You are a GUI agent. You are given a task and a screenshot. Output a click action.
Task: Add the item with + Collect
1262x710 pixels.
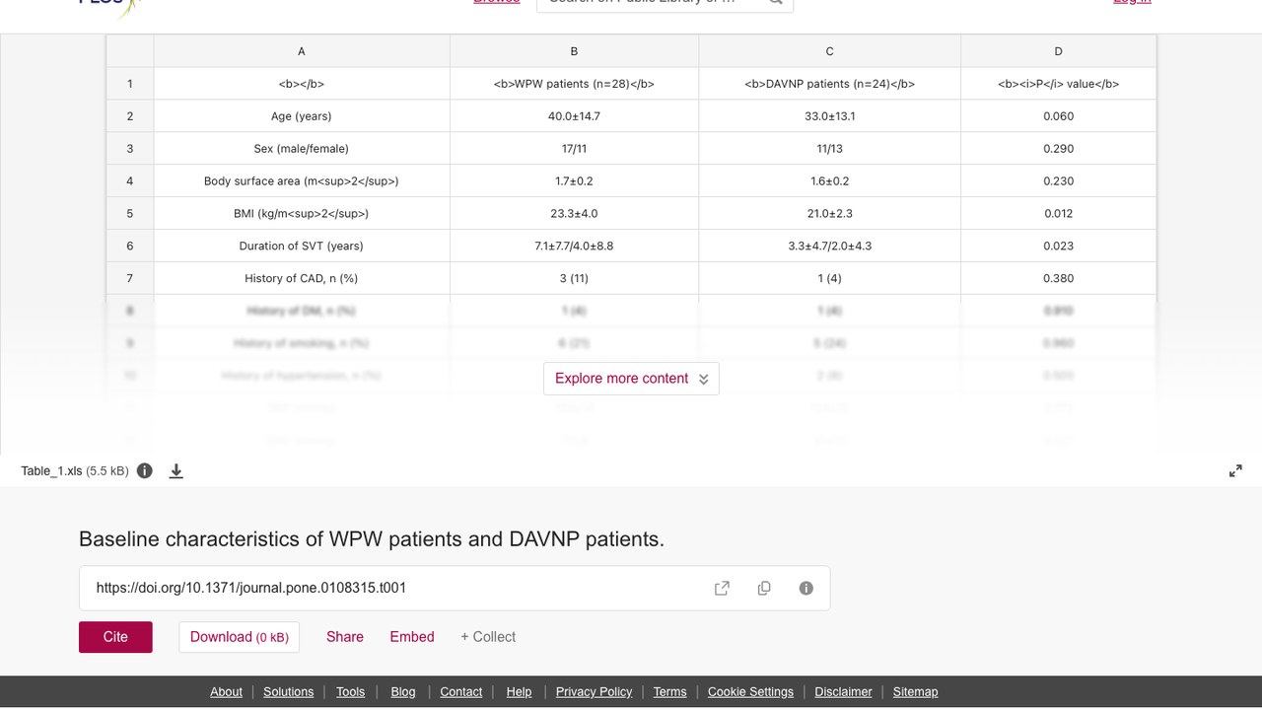coord(488,637)
